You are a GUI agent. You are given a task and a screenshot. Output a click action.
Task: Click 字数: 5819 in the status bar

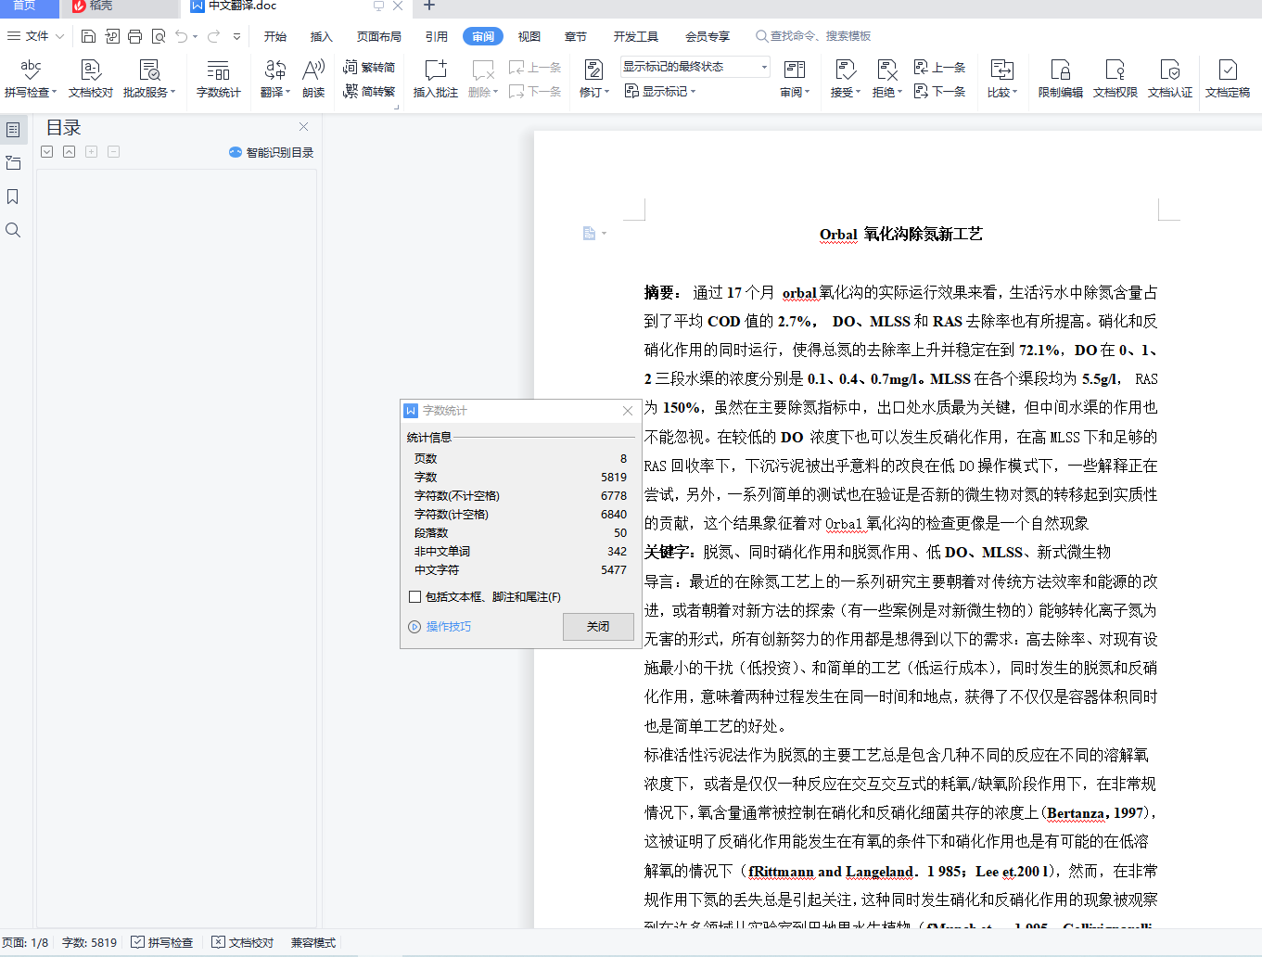click(89, 942)
